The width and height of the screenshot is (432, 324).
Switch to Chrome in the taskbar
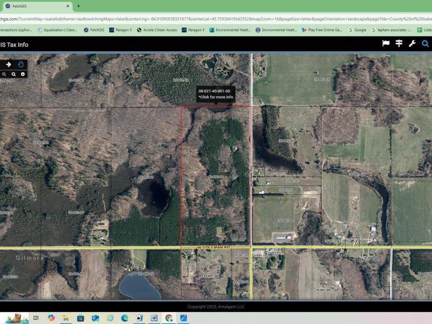[x=169, y=318]
